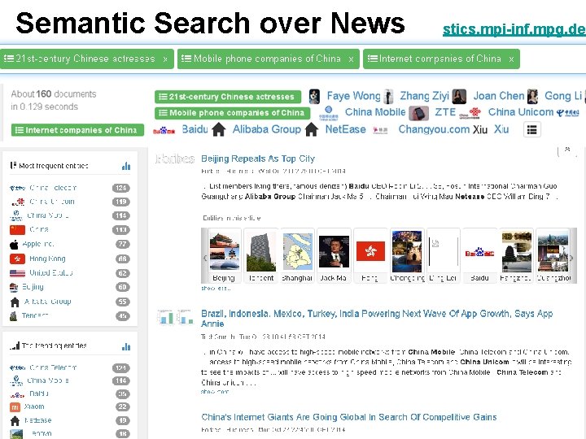Click Hong Kong flag thumbnail in carousel
This screenshot has height=439, width=586.
click(x=370, y=251)
